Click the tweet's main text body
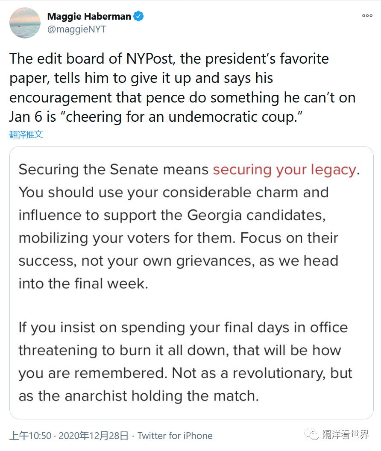This screenshot has width=381, height=451. point(182,88)
